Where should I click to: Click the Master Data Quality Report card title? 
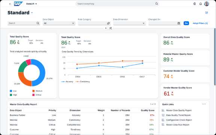coord(23,104)
